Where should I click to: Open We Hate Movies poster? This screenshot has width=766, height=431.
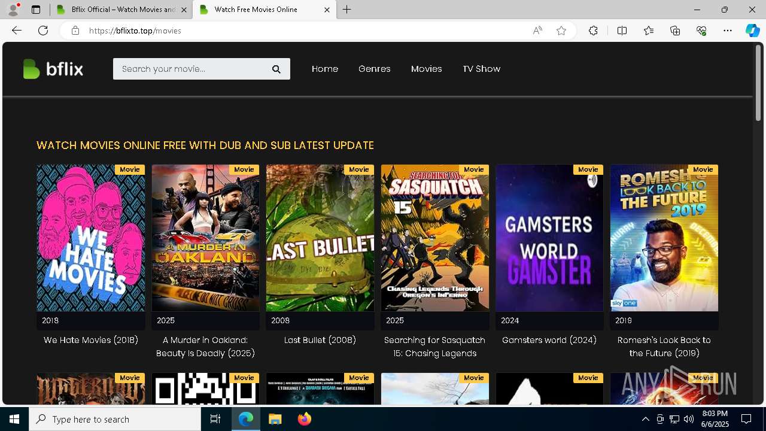tap(91, 238)
